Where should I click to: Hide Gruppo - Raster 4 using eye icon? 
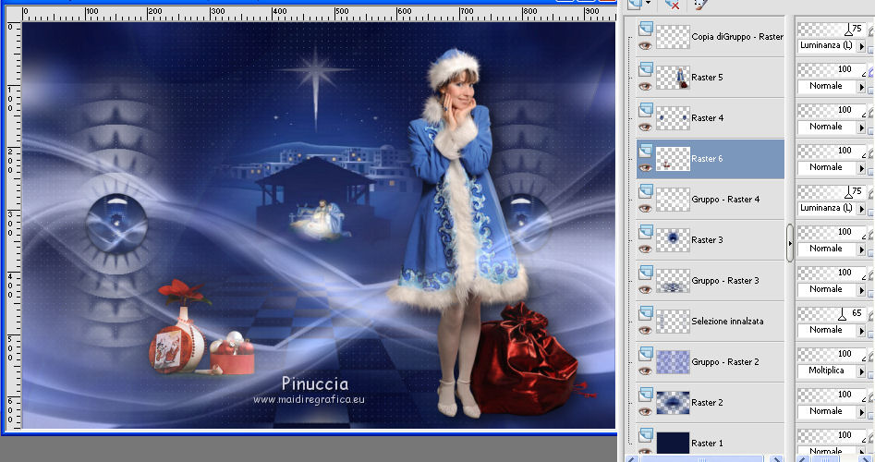coord(645,209)
